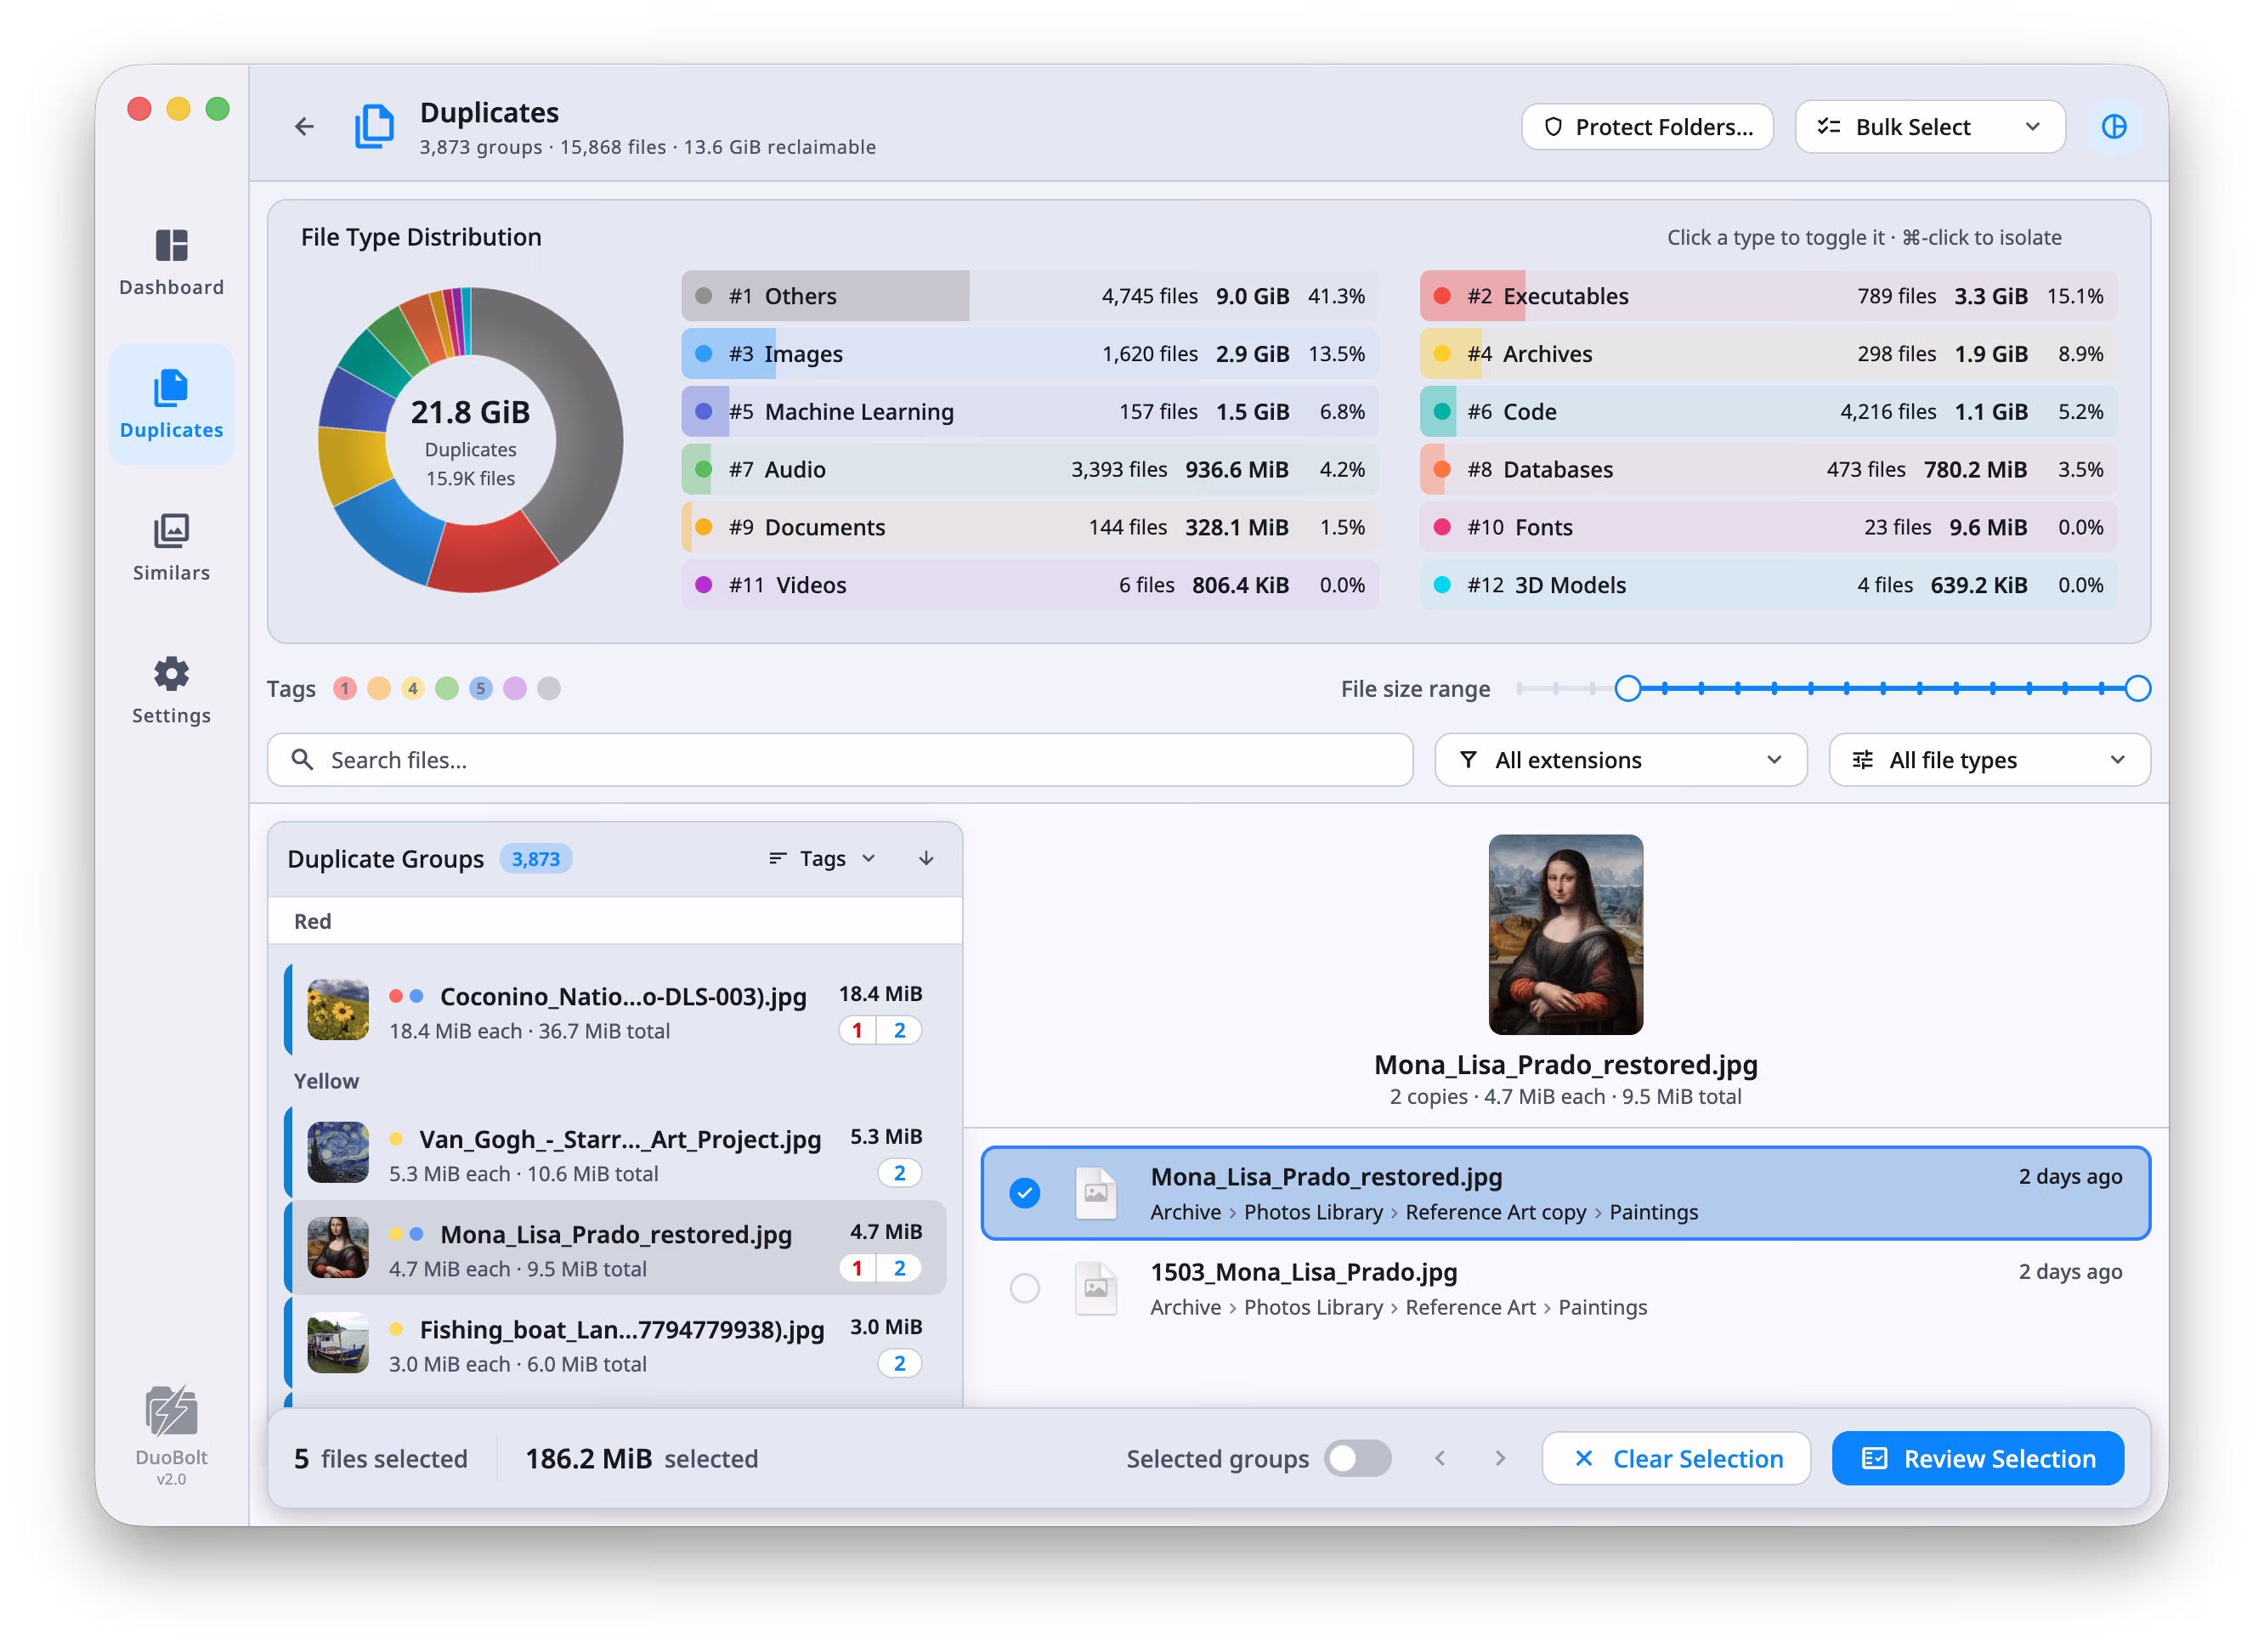Go to next selected group arrow
The width and height of the screenshot is (2264, 1652).
1500,1459
